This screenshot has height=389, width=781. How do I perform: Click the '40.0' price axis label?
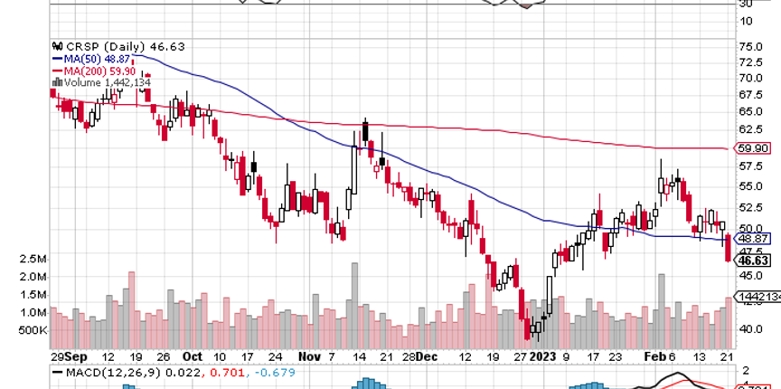pos(750,328)
